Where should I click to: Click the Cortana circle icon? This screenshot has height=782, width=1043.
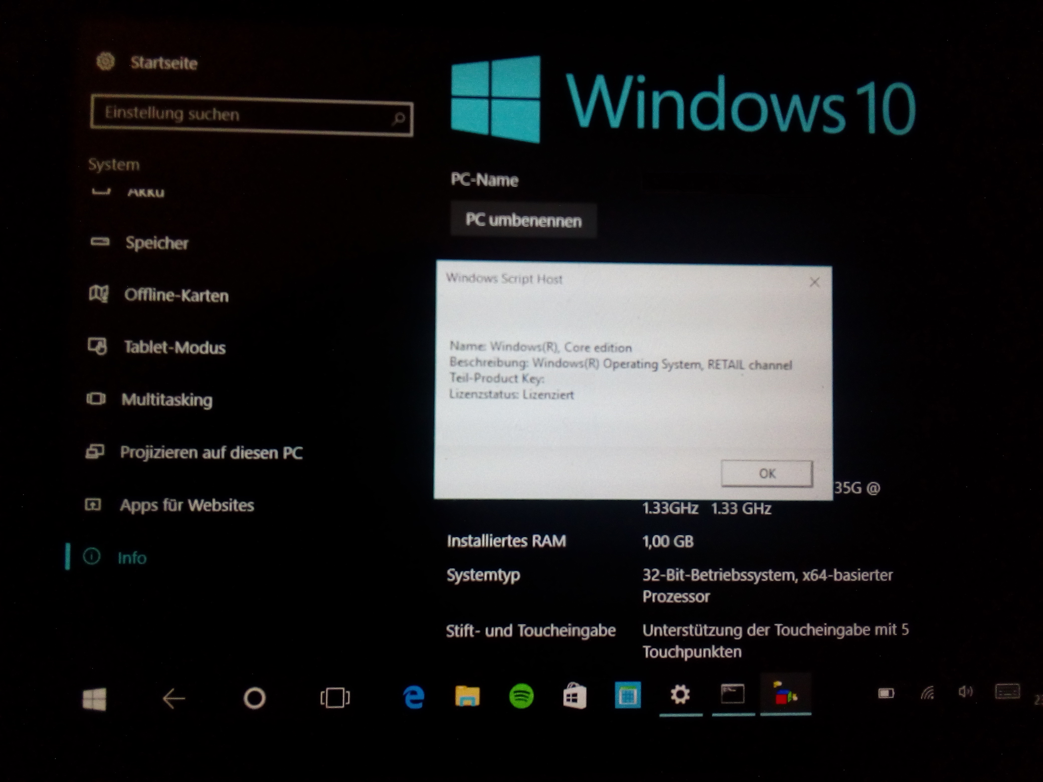(x=254, y=698)
